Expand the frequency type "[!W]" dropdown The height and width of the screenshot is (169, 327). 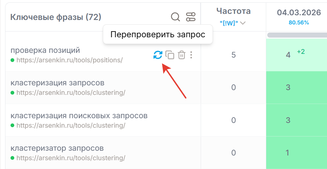pos(233,23)
